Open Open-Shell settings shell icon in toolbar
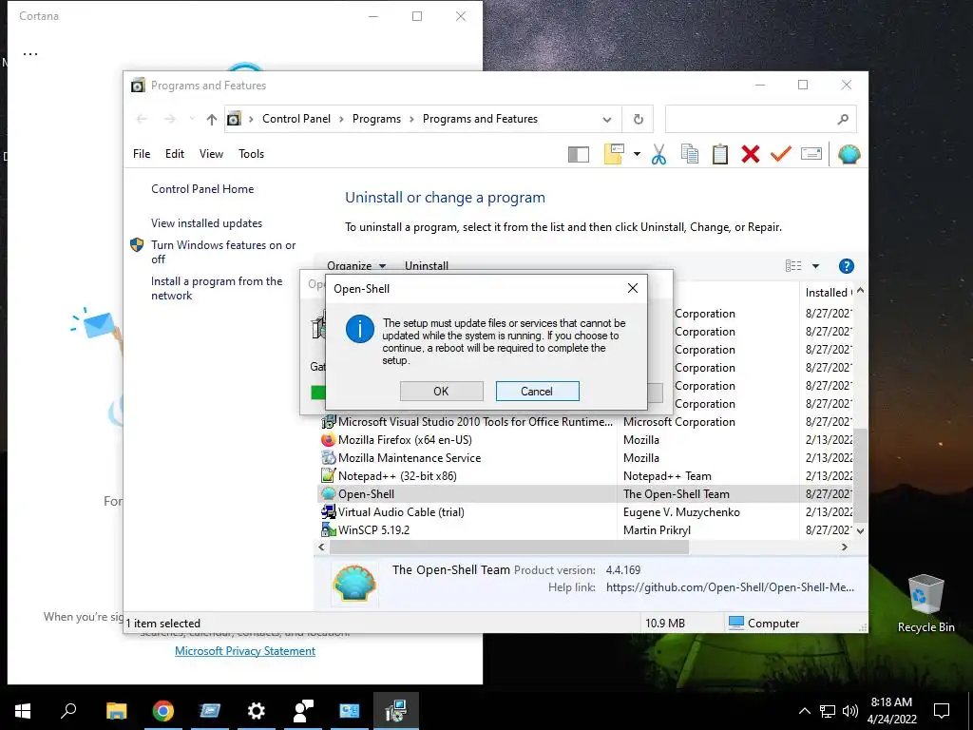This screenshot has width=973, height=730. click(849, 154)
